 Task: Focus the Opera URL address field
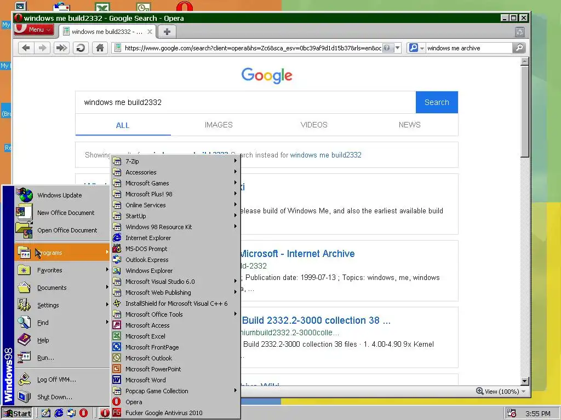252,48
